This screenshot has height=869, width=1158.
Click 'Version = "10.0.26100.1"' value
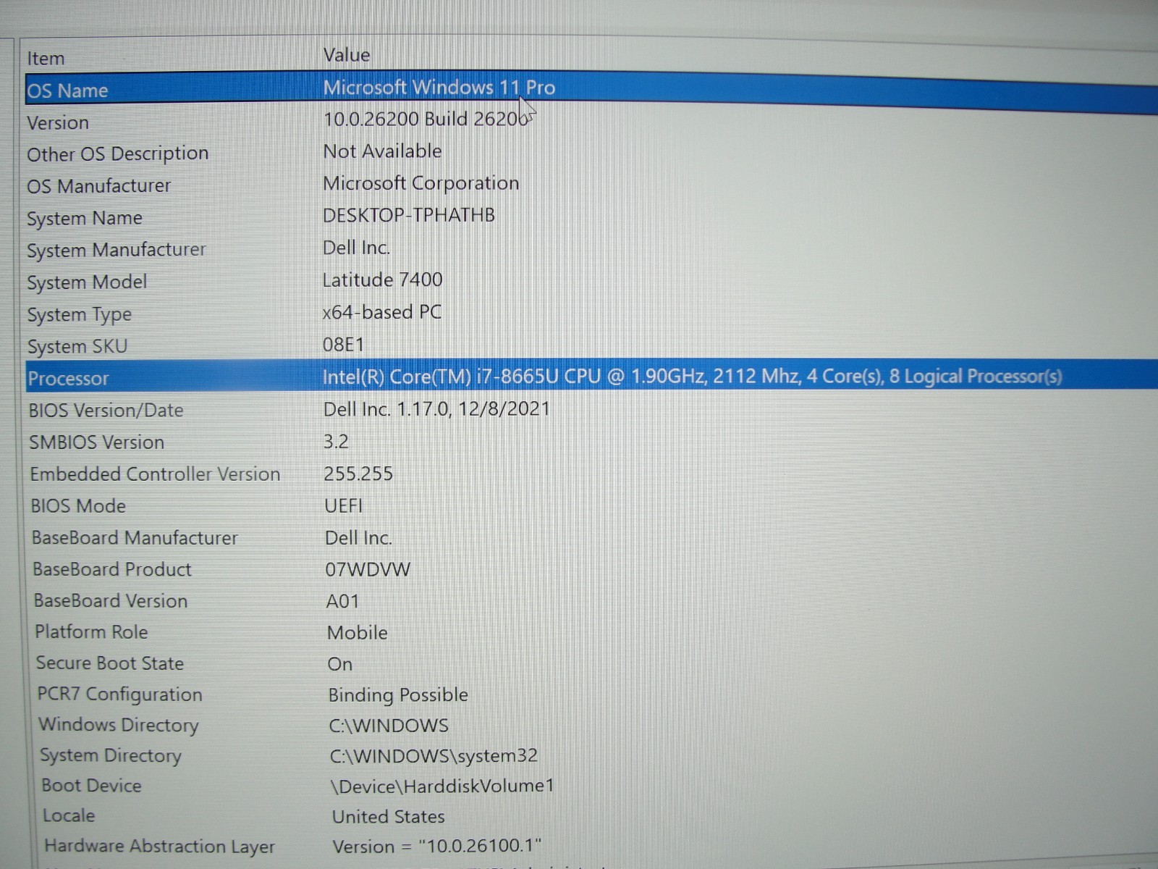click(436, 847)
